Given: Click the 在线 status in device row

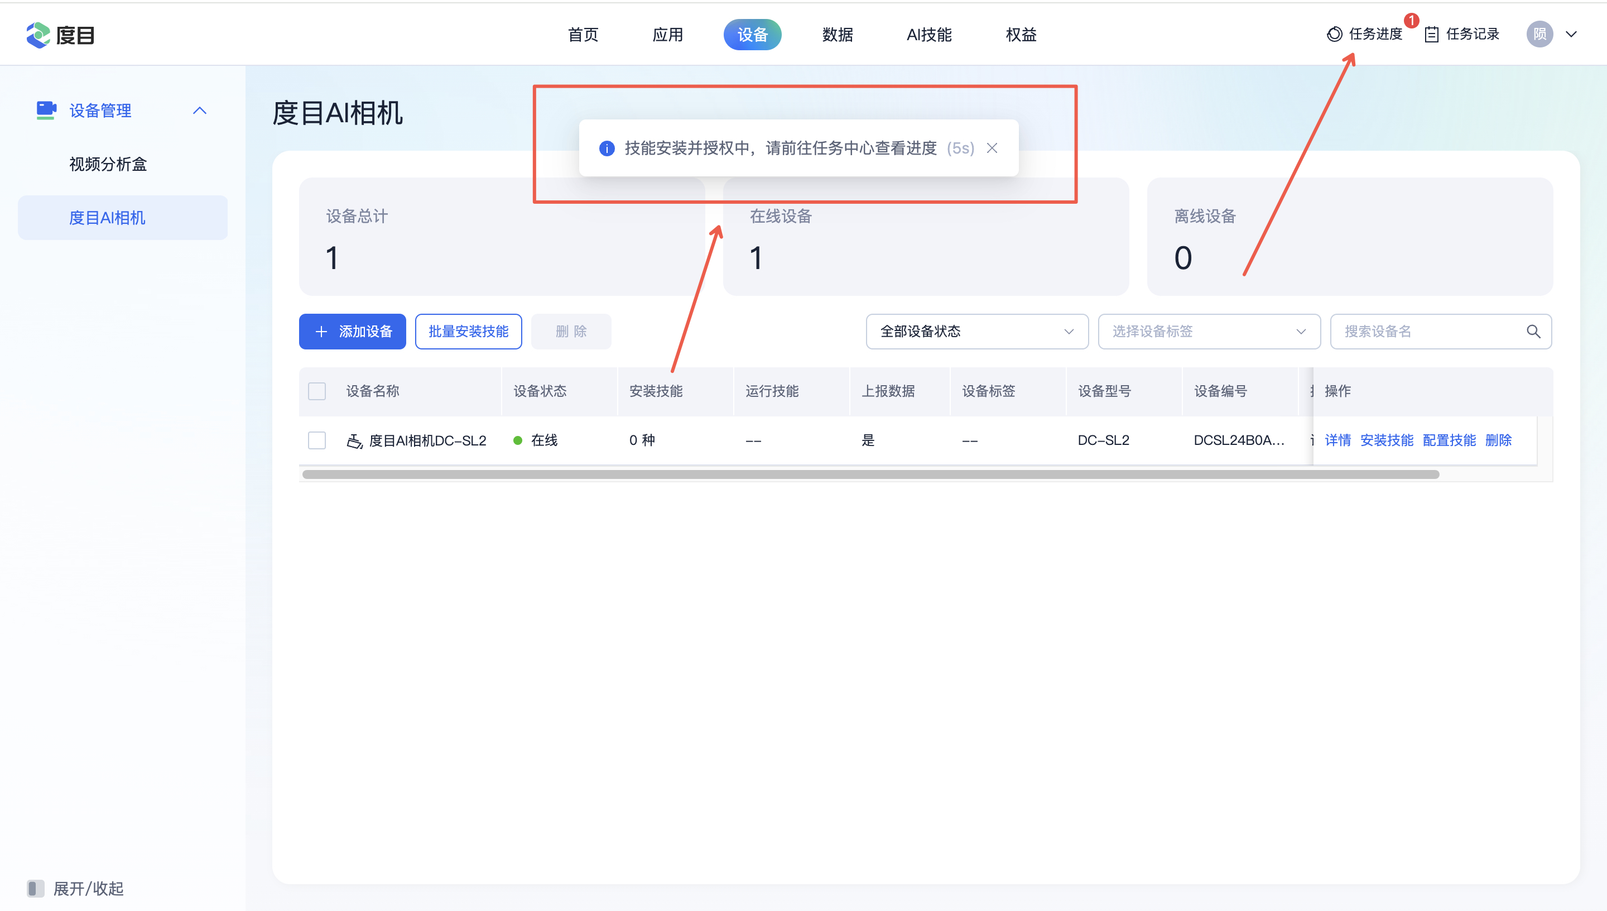Looking at the screenshot, I should pyautogui.click(x=536, y=440).
